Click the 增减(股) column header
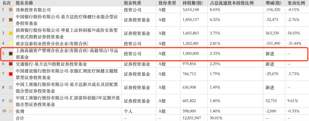The height and width of the screenshot is (121, 309). [x=274, y=3]
